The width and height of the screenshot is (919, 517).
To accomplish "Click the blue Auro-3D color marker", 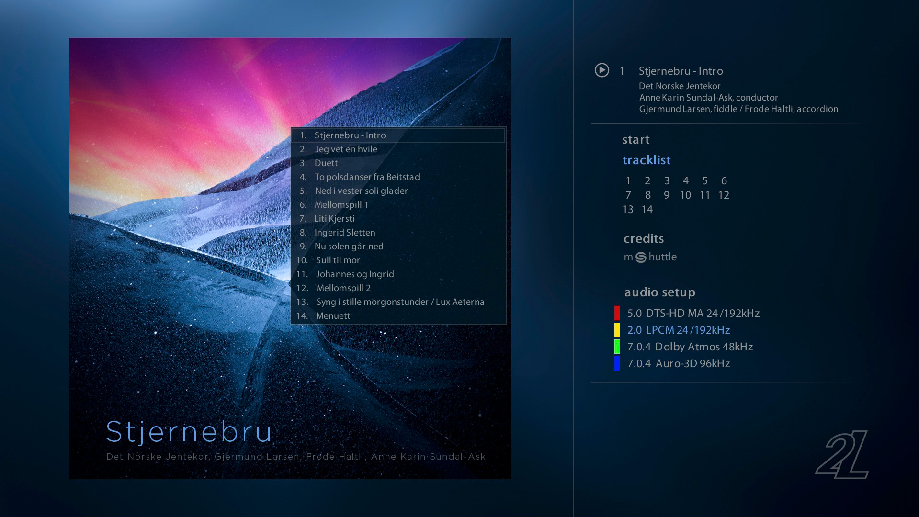I will [x=617, y=363].
